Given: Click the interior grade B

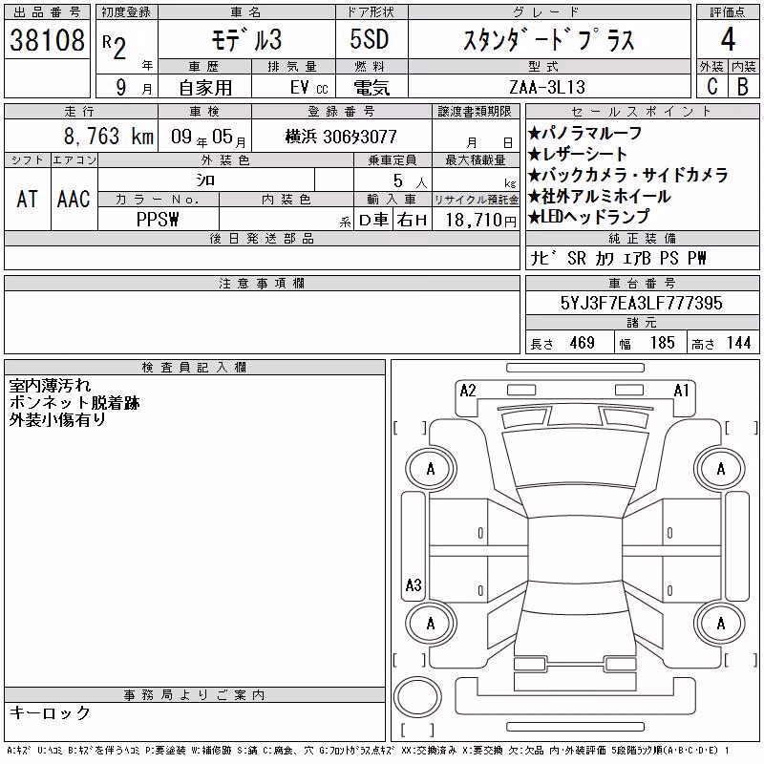Looking at the screenshot, I should pos(743,87).
